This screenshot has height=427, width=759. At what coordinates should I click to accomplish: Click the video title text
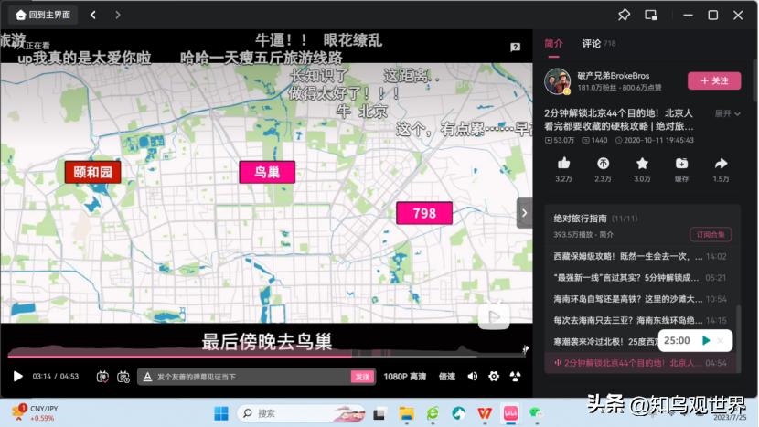(618, 120)
